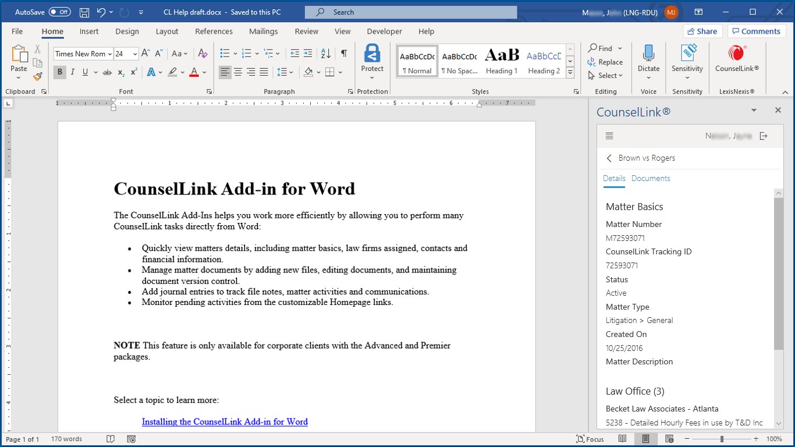Apply subscript formatting
This screenshot has height=447, width=795.
[x=121, y=72]
